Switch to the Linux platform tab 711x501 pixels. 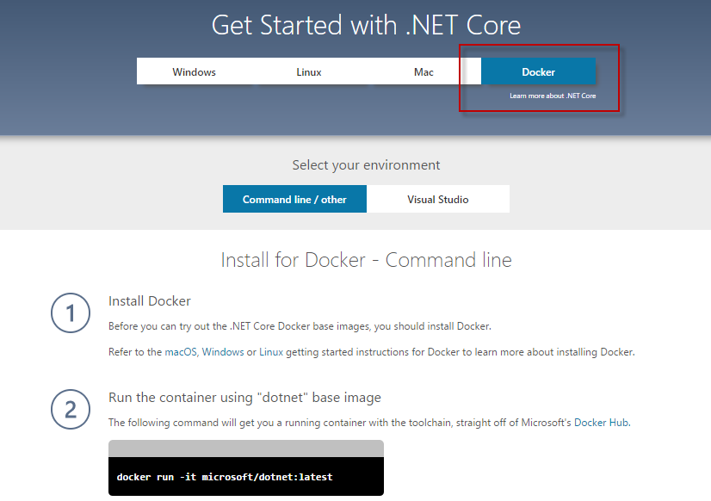(x=309, y=71)
